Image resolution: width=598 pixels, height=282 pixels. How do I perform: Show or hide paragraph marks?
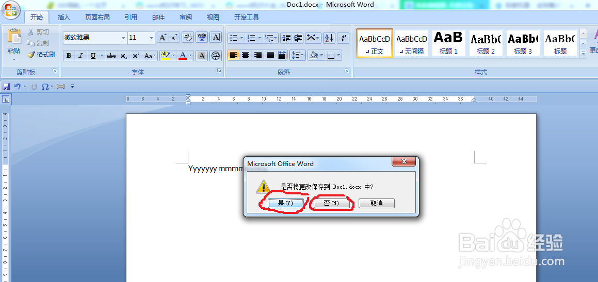(344, 37)
